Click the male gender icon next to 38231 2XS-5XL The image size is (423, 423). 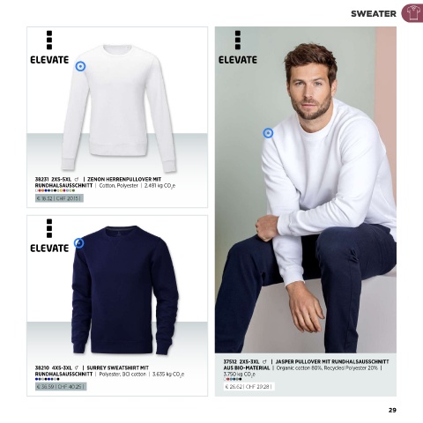tap(77, 179)
